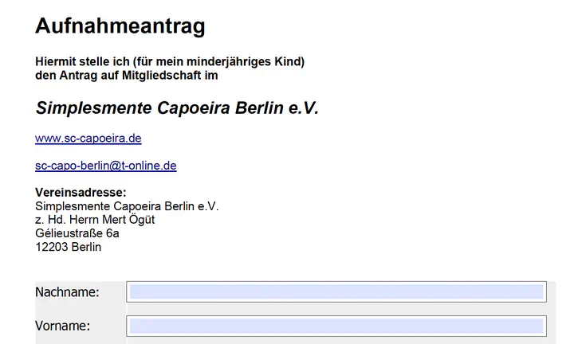Click the Nachname: field label
This screenshot has height=344, width=574.
coord(67,292)
